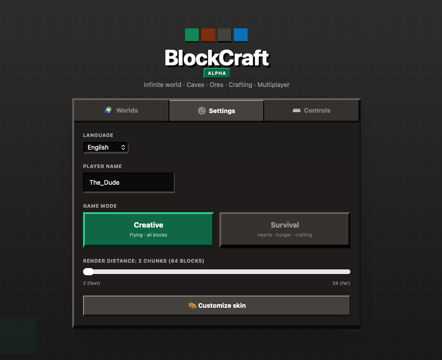
Task: Open the Language dropdown
Action: coord(106,147)
